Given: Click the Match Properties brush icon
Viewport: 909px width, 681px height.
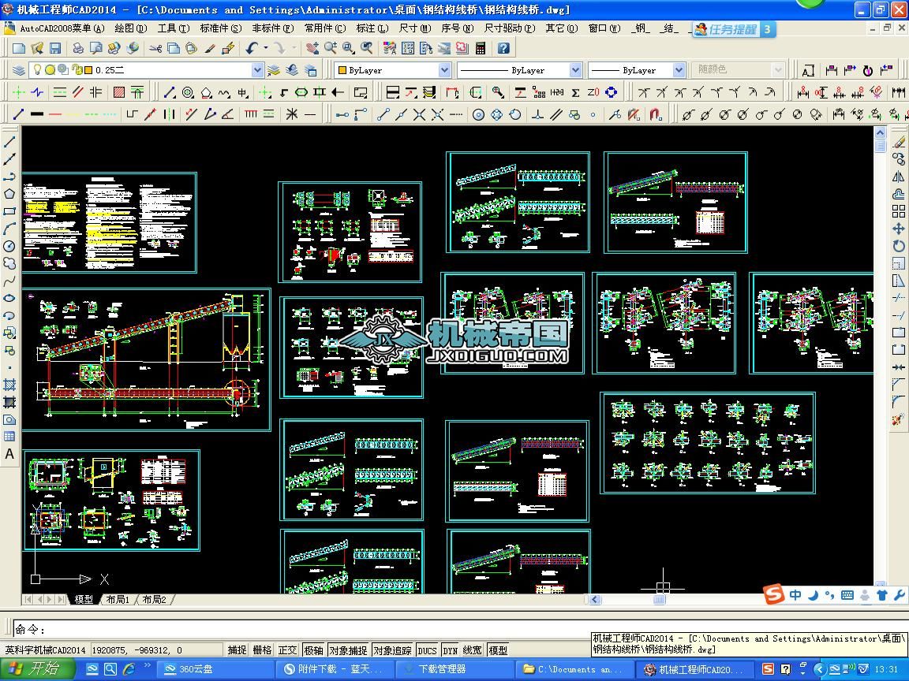Looking at the screenshot, I should click(210, 48).
